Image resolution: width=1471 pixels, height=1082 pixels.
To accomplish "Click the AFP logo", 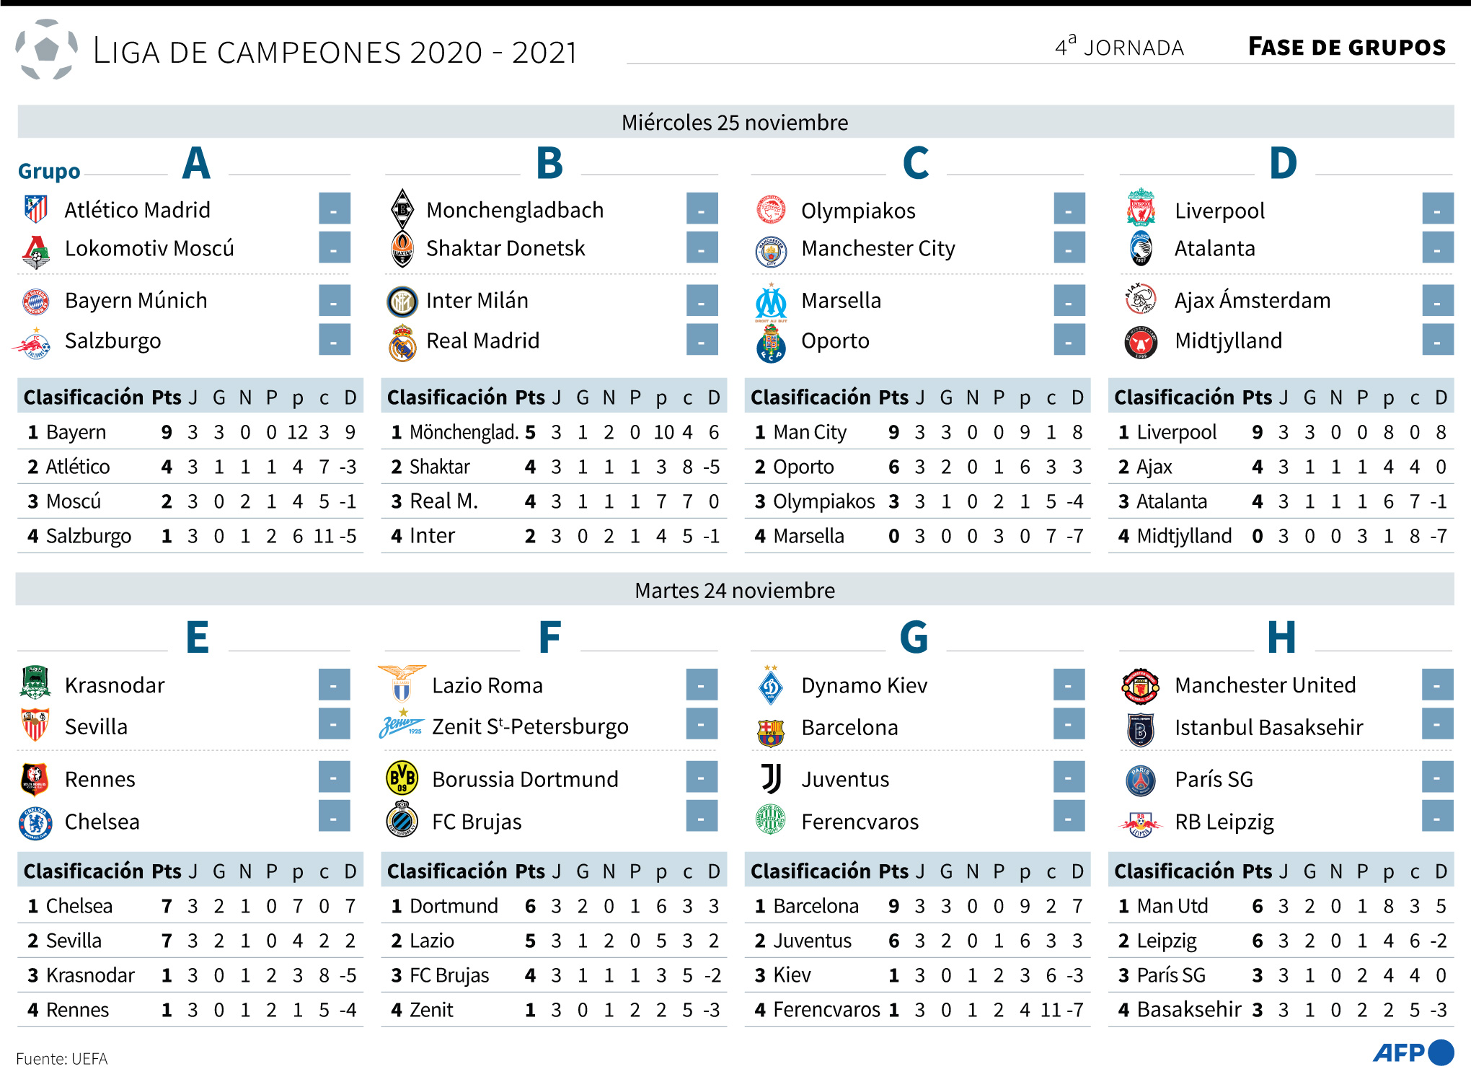I will tap(1413, 1052).
